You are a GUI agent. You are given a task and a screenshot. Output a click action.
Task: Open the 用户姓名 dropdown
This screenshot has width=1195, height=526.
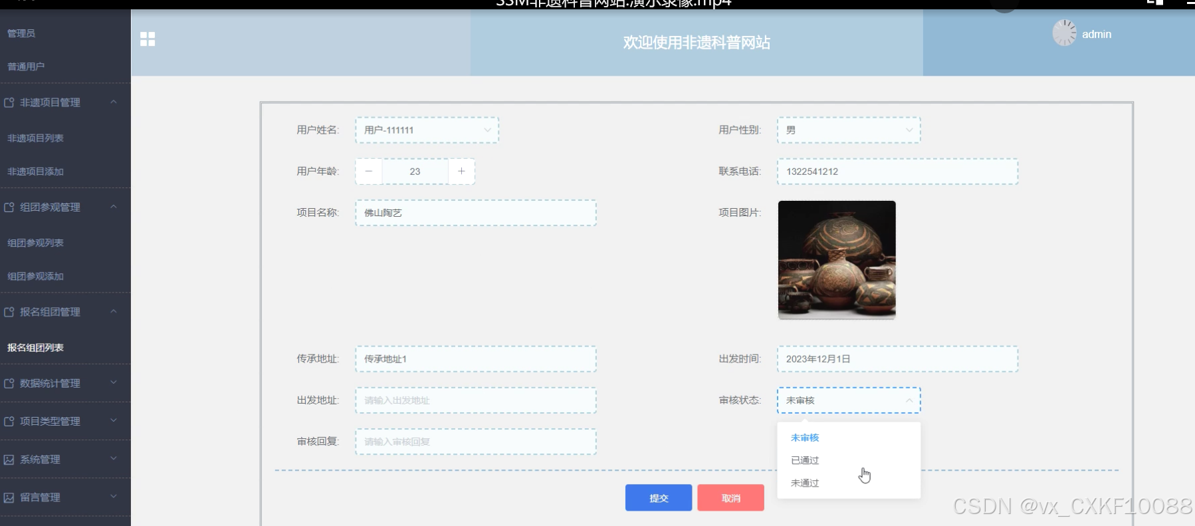tap(427, 130)
